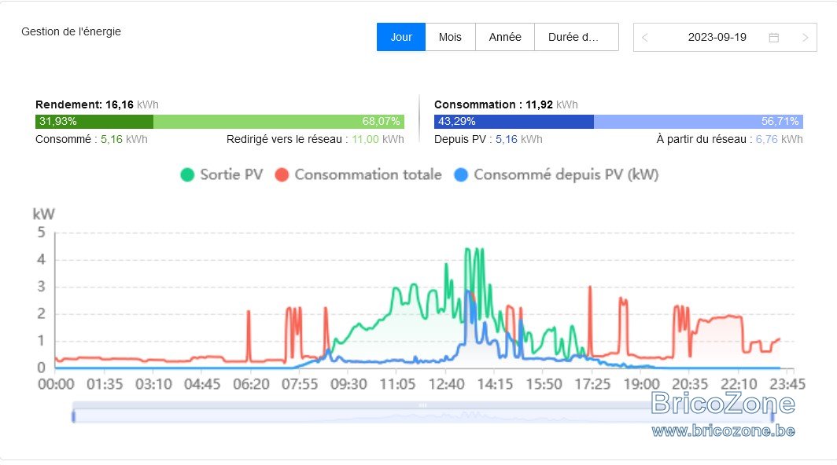Screen dimensions: 837x465
Task: Click the light blue 56,71% bar segment
Action: click(699, 122)
